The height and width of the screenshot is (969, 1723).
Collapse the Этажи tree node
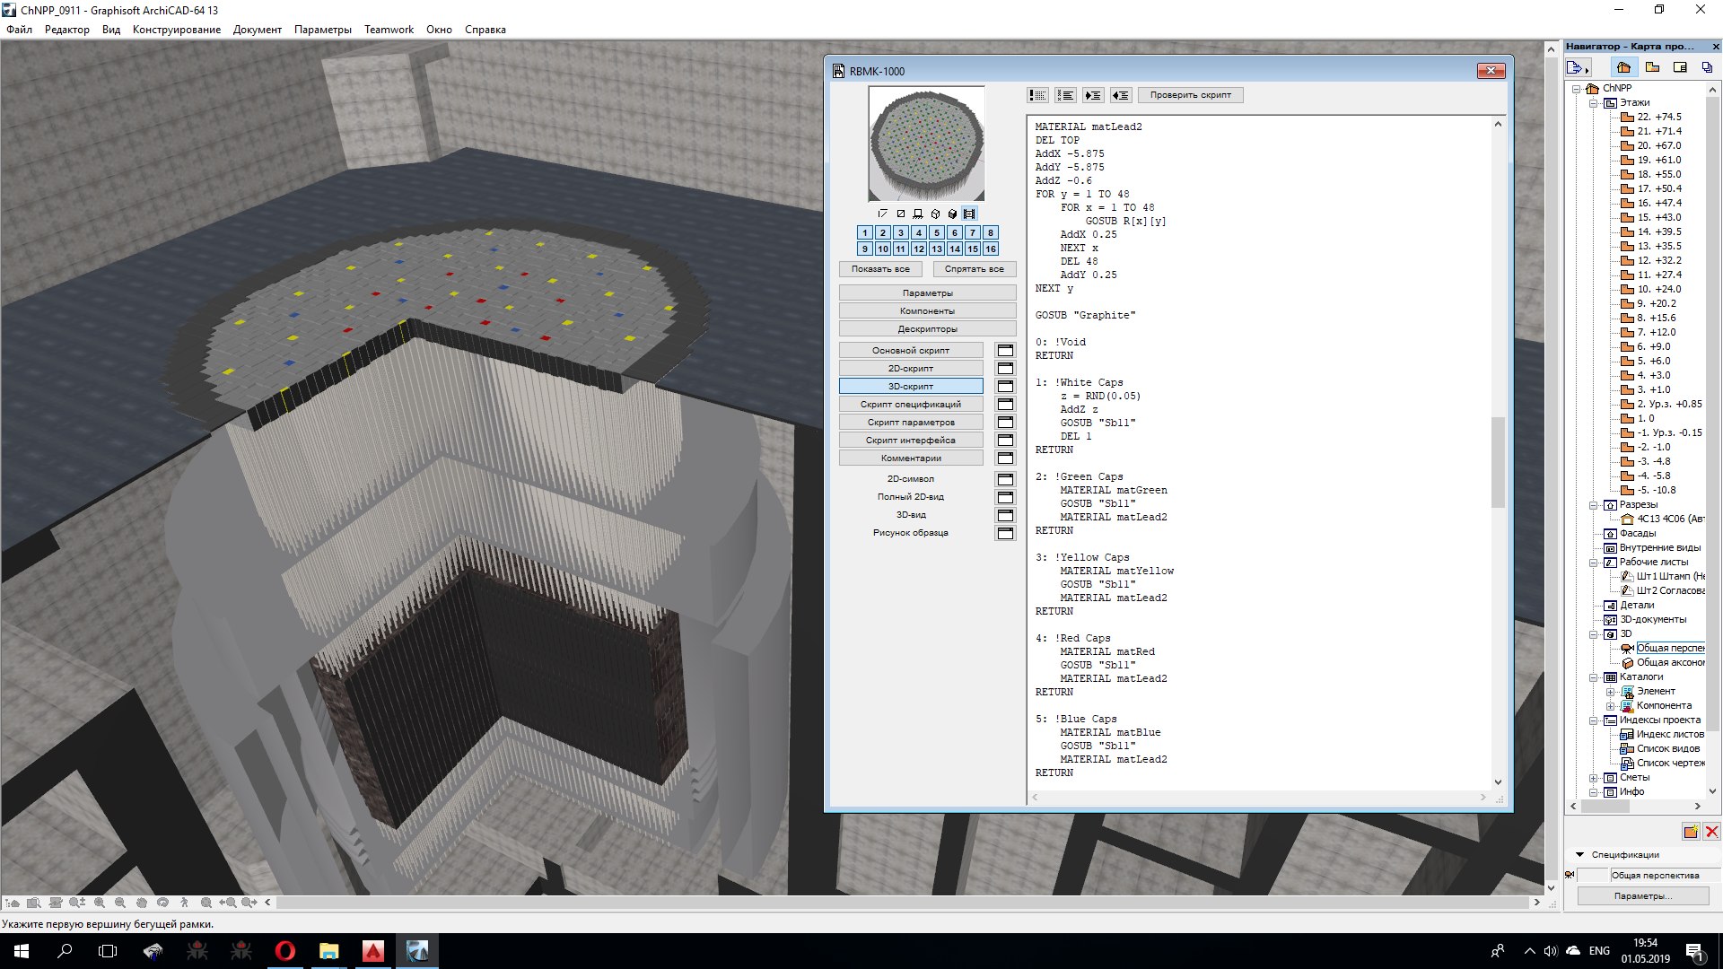tap(1594, 103)
